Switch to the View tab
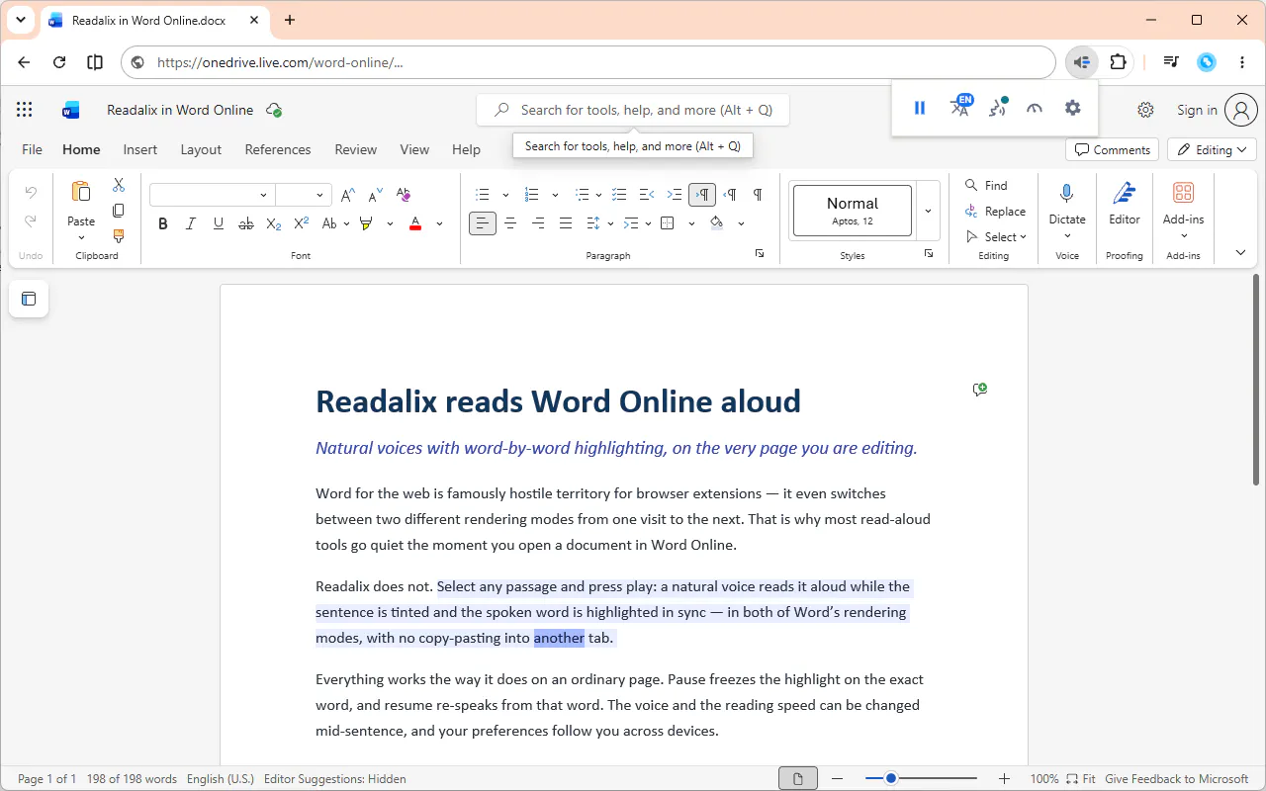 pyautogui.click(x=414, y=149)
